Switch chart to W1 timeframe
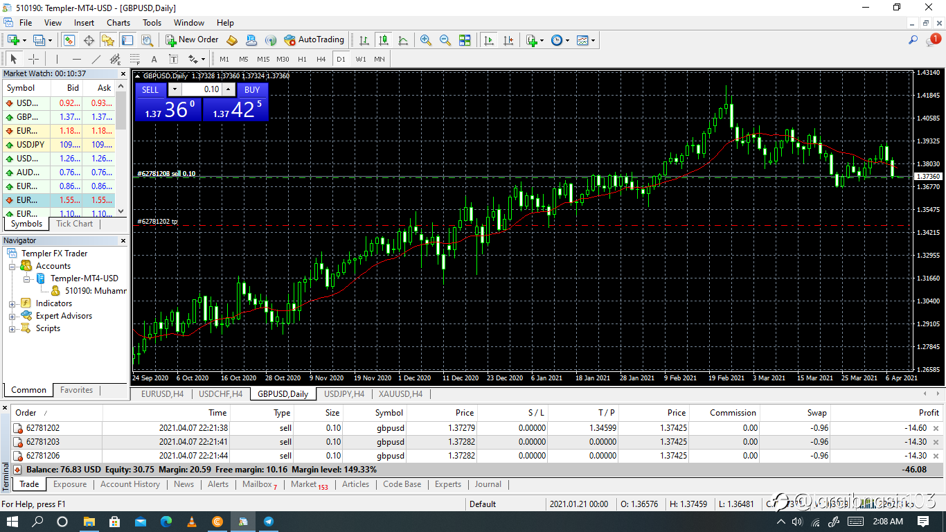The image size is (946, 532). pos(361,59)
